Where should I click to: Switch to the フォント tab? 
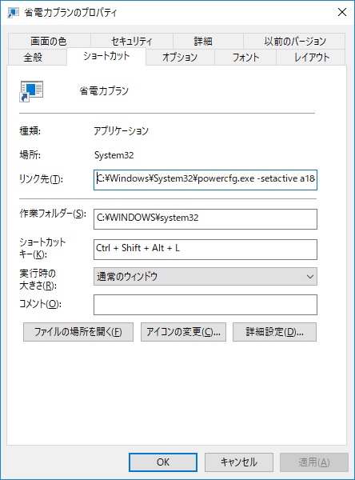pos(245,58)
